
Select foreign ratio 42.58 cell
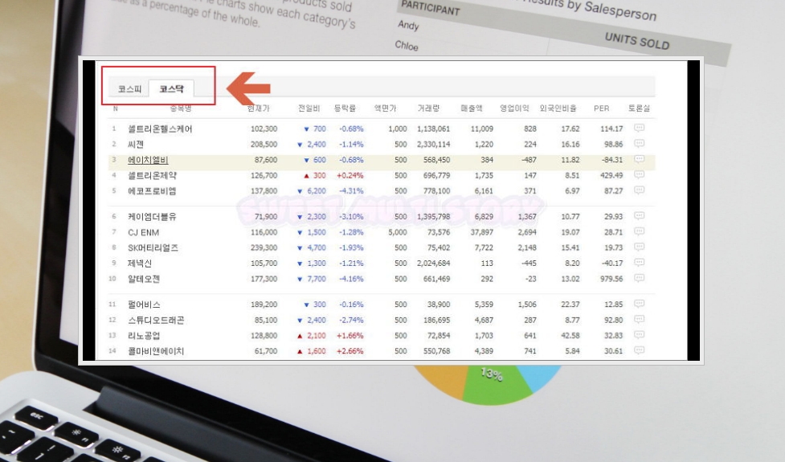click(570, 335)
